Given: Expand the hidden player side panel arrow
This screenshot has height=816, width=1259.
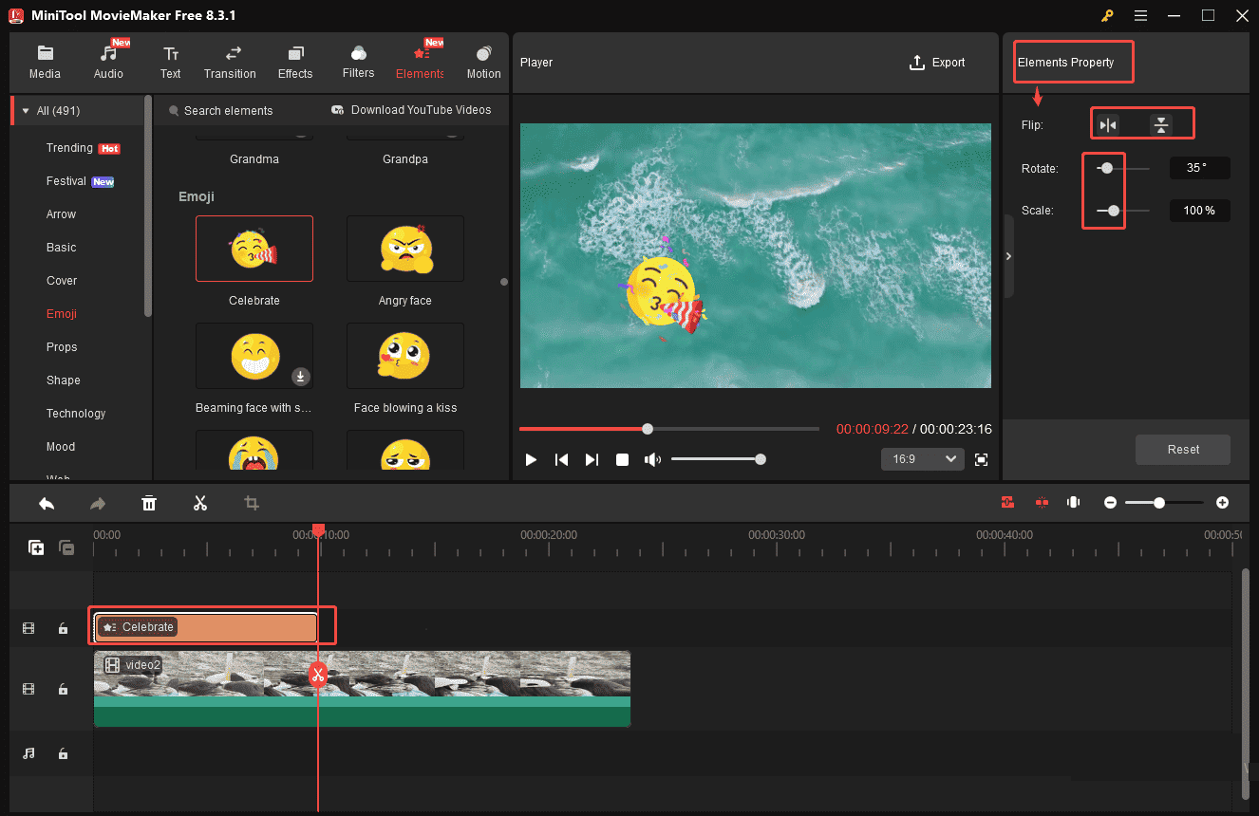Looking at the screenshot, I should click(x=1008, y=255).
